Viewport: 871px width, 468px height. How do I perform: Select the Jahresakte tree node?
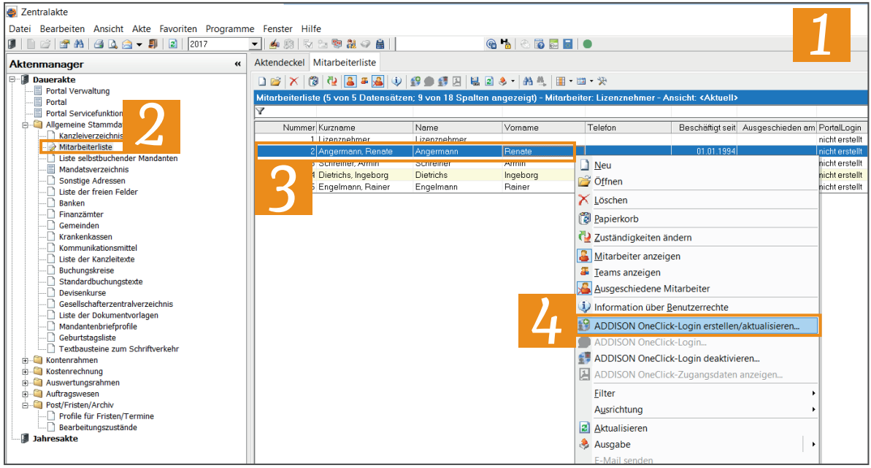click(x=55, y=439)
